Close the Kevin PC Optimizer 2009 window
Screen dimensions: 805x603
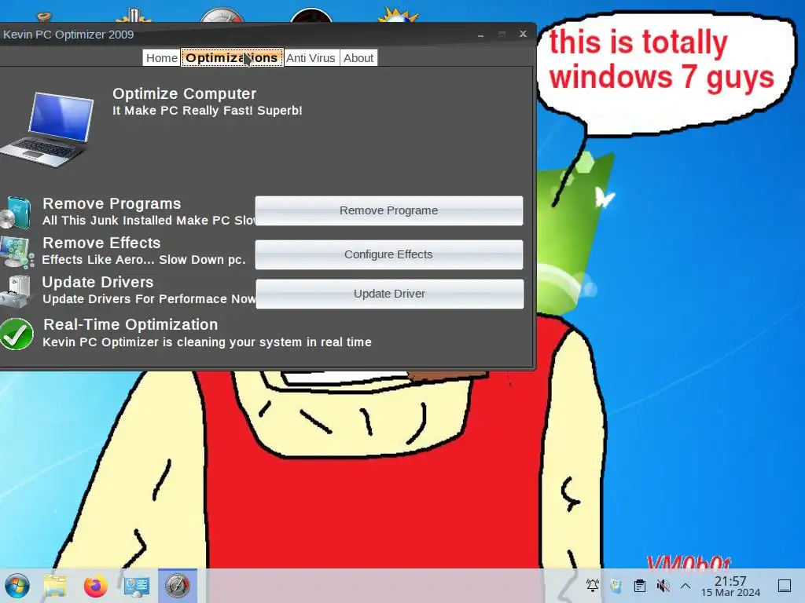(x=523, y=34)
